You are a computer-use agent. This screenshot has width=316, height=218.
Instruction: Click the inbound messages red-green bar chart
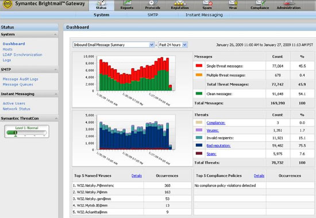(x=136, y=73)
